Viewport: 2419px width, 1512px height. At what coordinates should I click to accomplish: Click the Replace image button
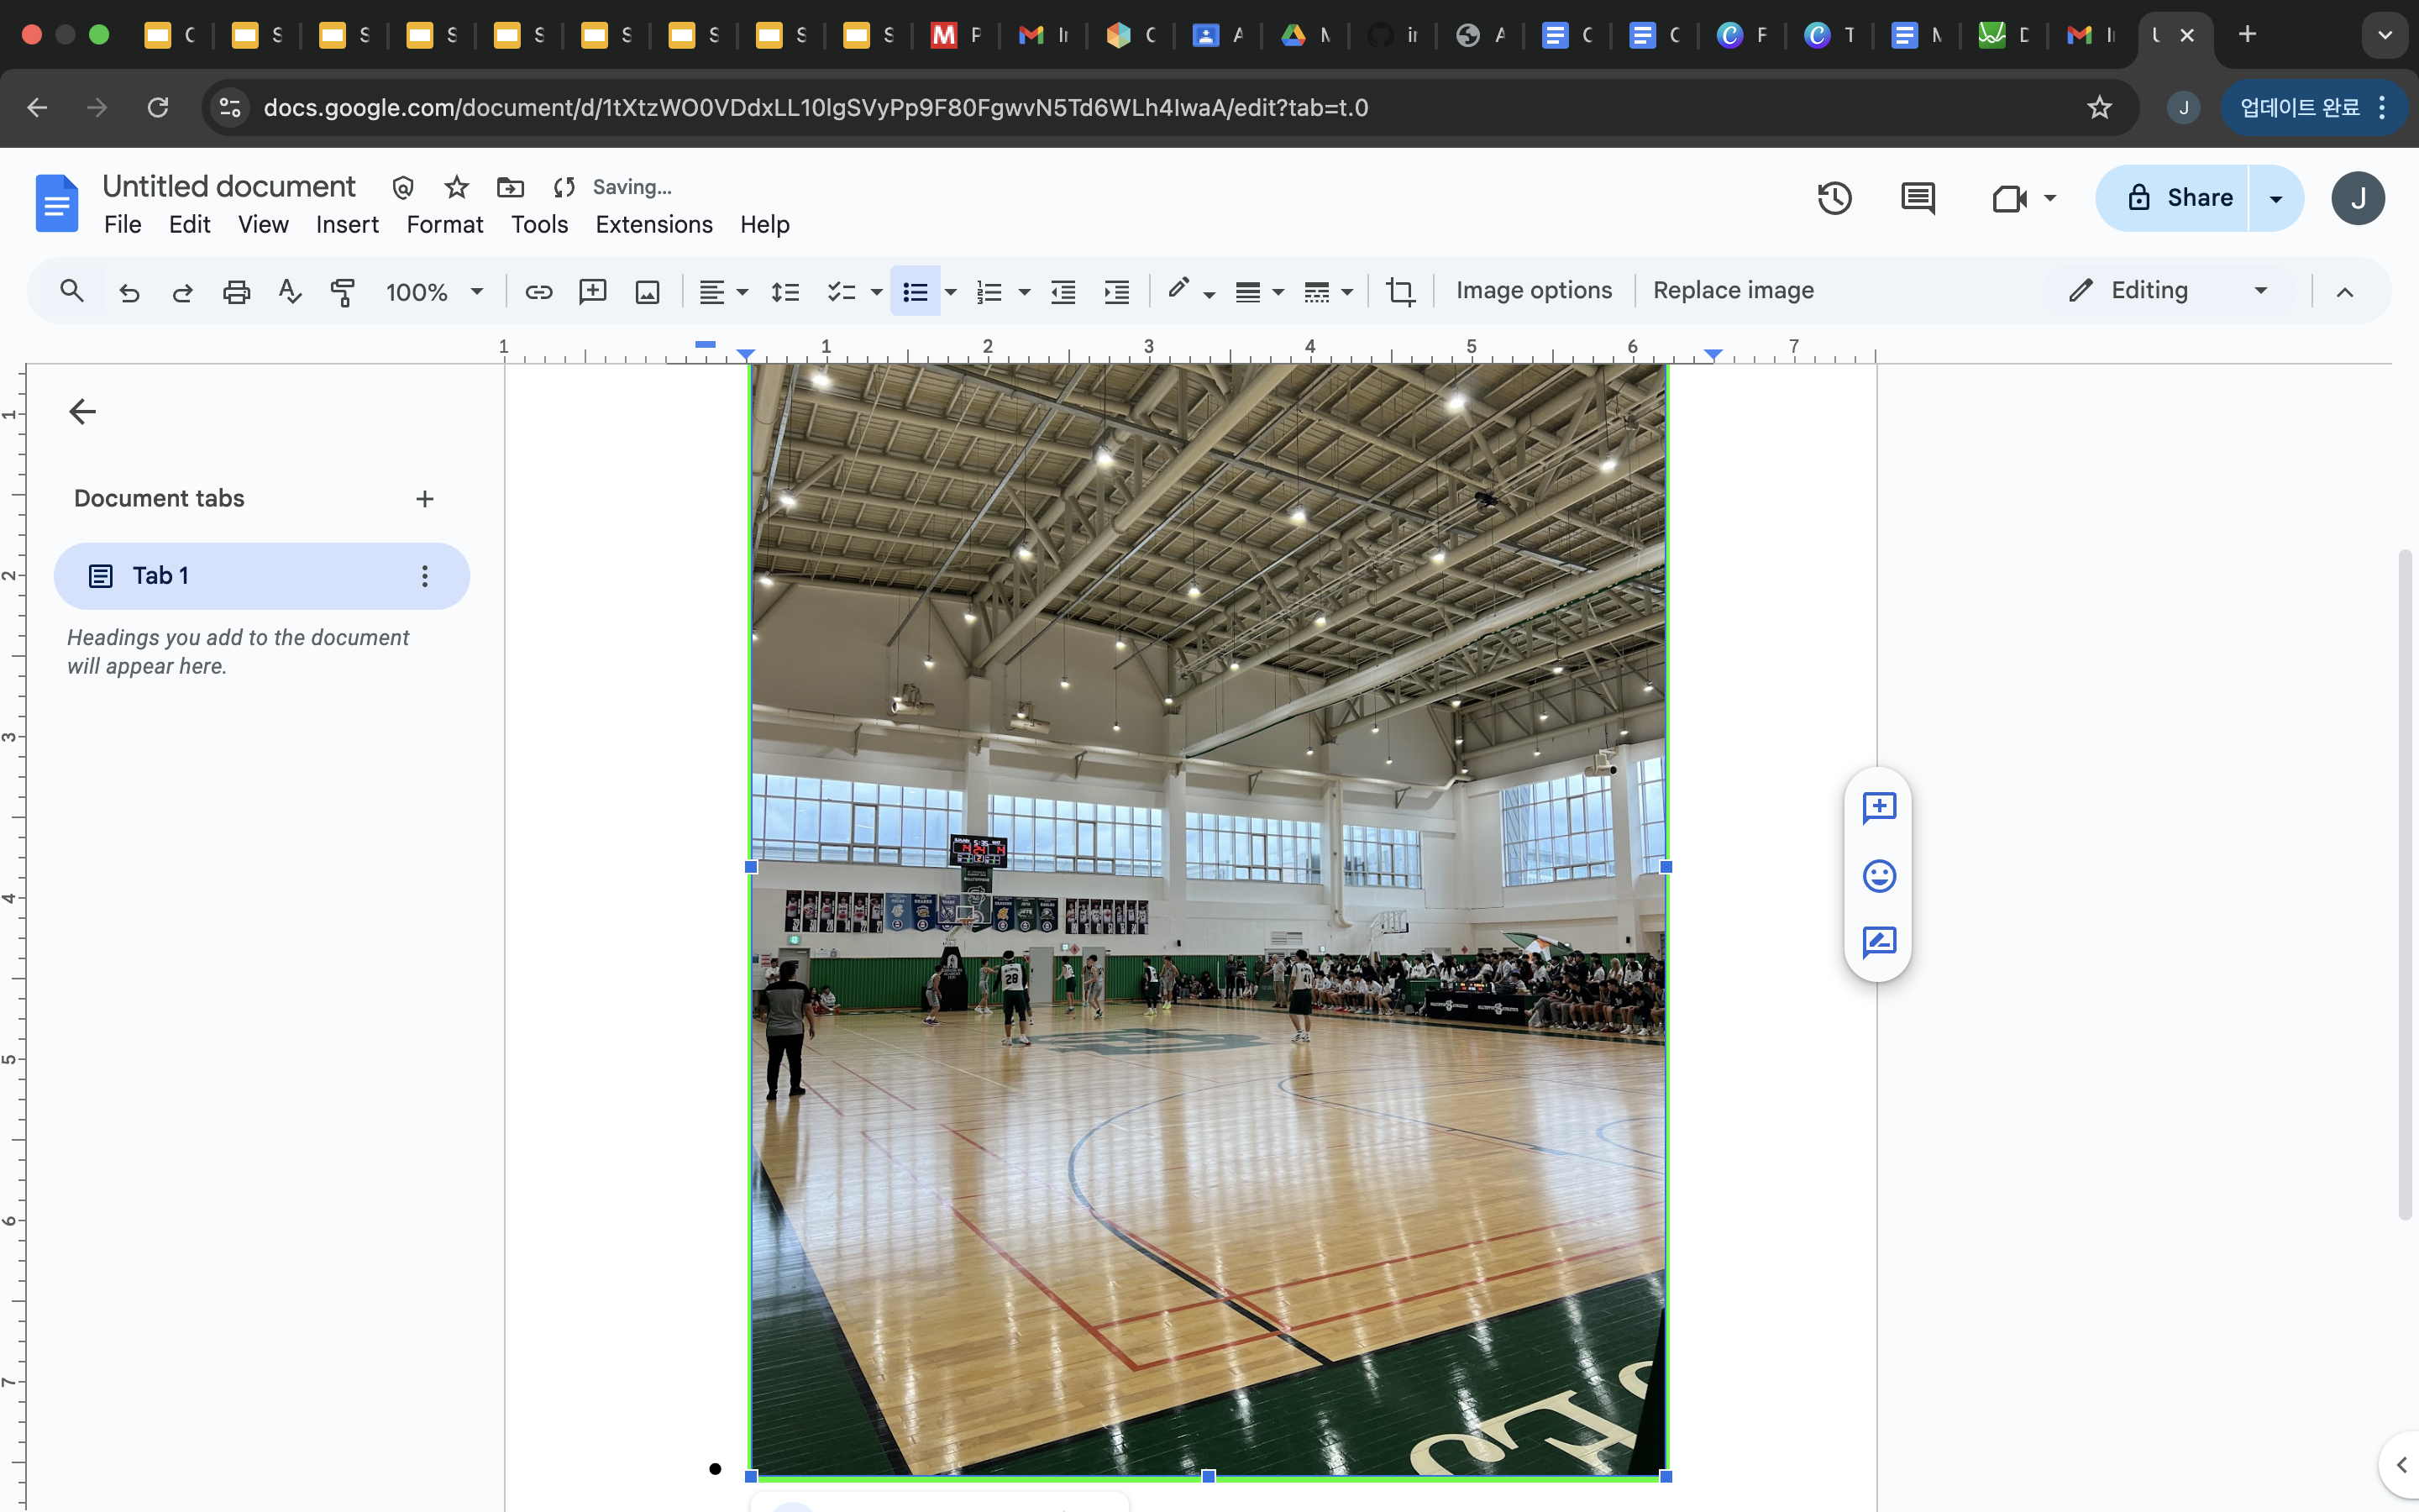1732,290
